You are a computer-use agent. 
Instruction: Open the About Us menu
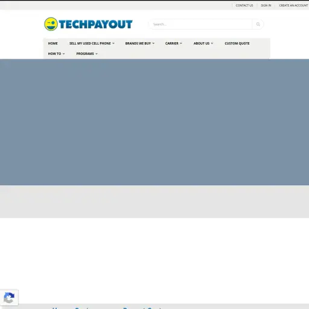point(202,43)
